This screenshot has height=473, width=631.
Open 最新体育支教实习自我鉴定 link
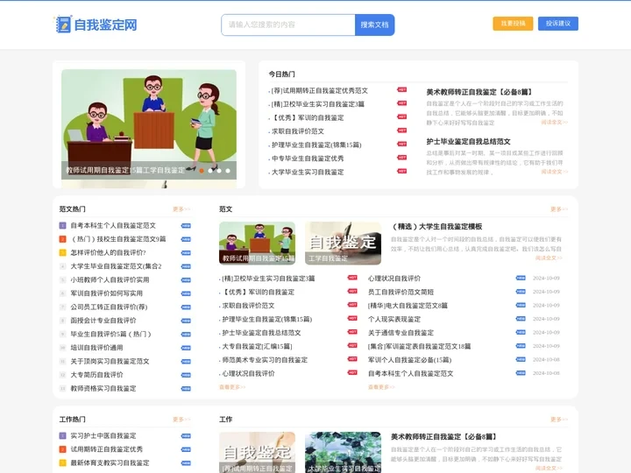[110, 463]
